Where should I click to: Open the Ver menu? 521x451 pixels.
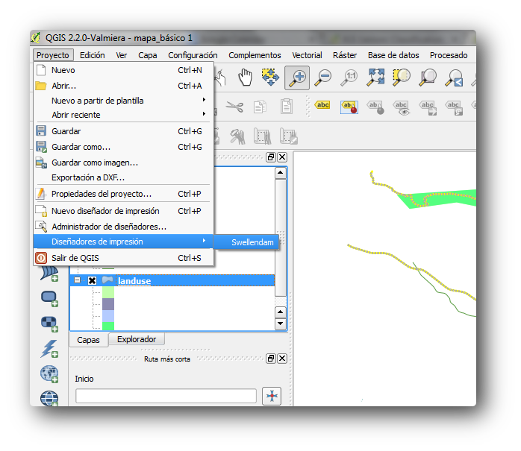point(121,55)
